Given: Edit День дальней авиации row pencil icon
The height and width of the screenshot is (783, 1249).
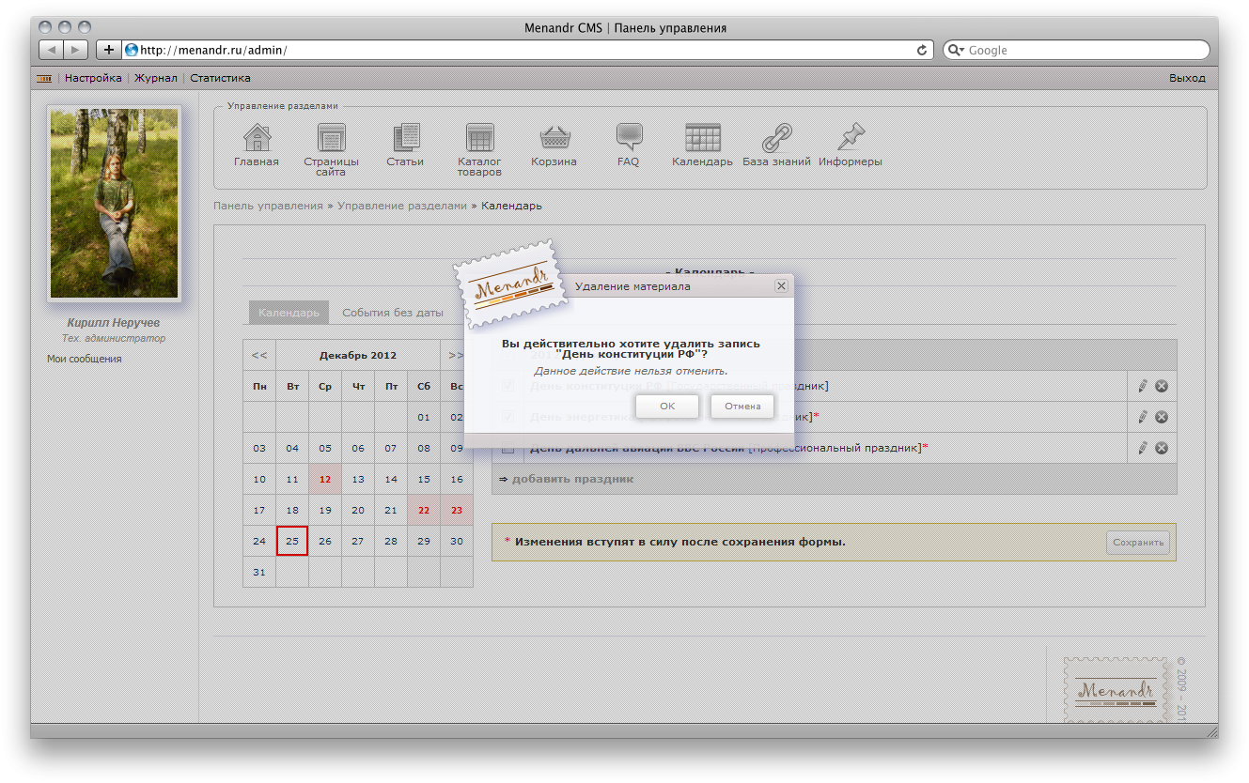Looking at the screenshot, I should [1143, 448].
